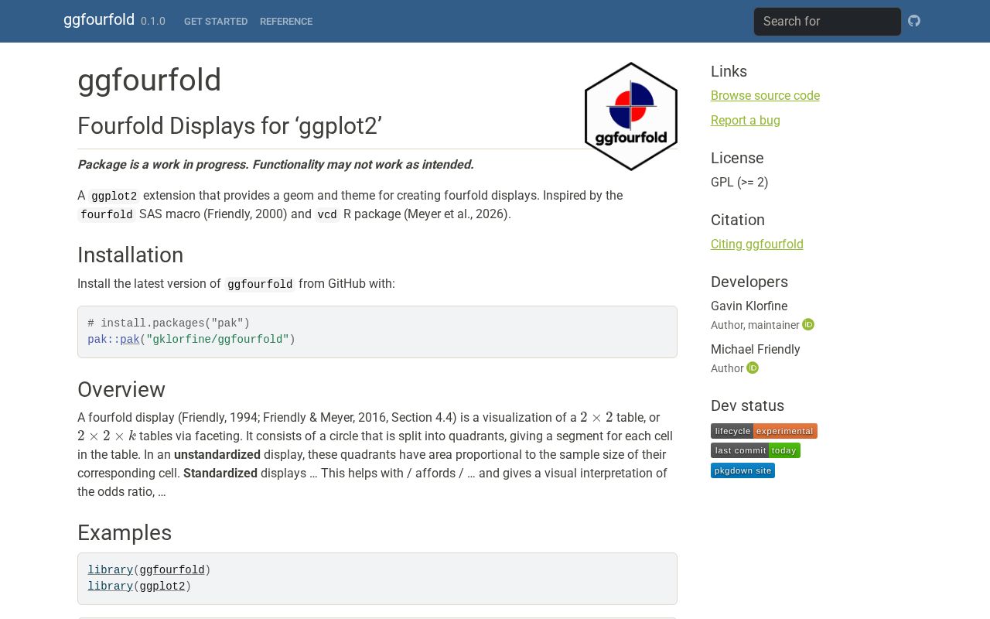
Task: Click the first library link in Examples code
Action: tap(111, 570)
